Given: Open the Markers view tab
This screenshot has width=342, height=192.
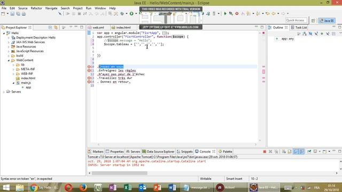Looking at the screenshot, I should 96,151.
